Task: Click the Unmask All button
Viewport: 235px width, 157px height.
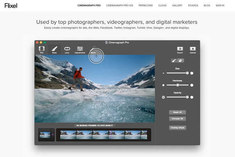Action: [177, 119]
